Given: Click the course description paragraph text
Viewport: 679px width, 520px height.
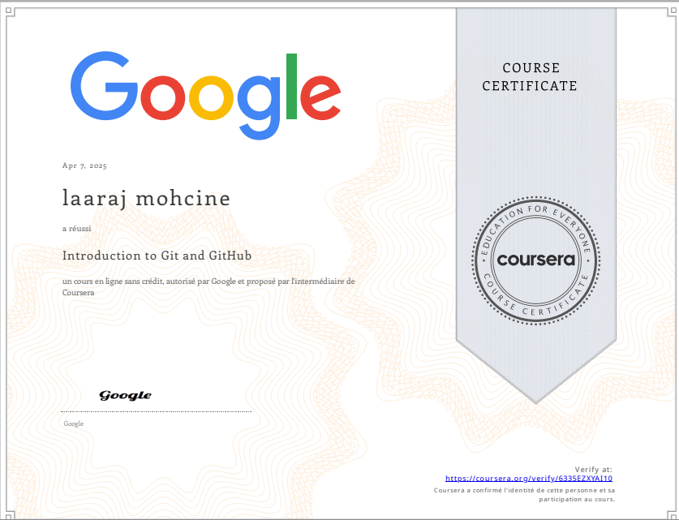Looking at the screenshot, I should (208, 286).
